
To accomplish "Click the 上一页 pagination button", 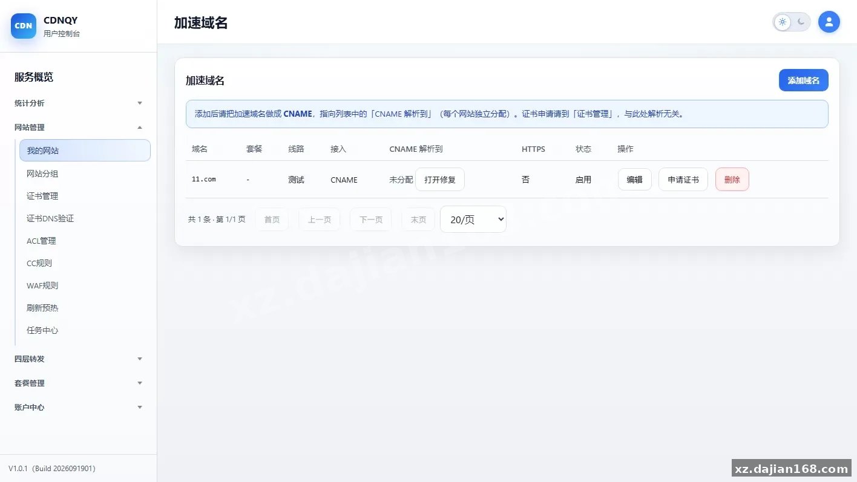I will coord(320,220).
